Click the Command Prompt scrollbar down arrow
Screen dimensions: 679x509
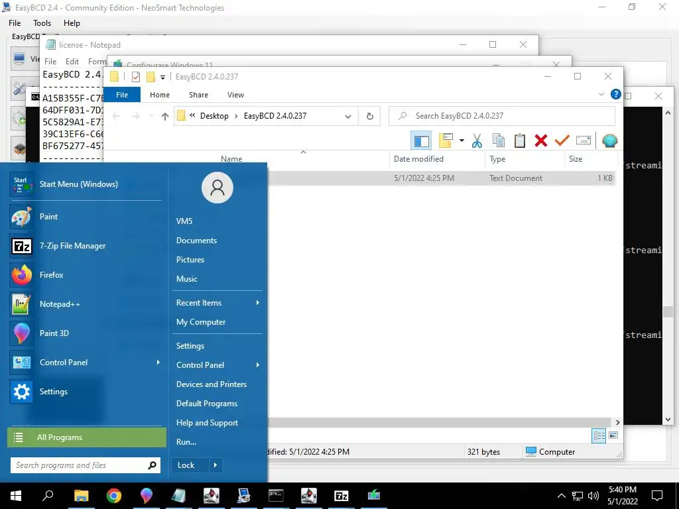[x=668, y=420]
